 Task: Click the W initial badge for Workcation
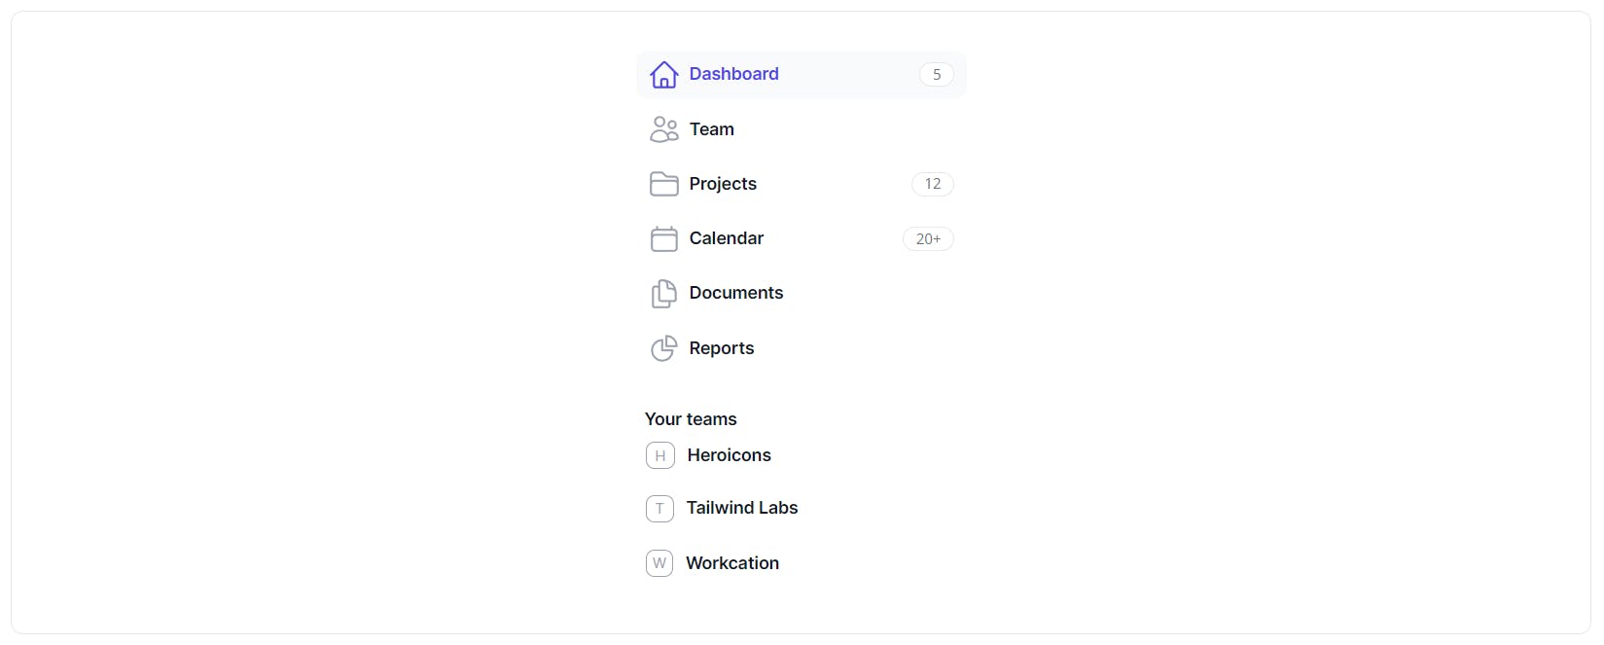tap(659, 563)
